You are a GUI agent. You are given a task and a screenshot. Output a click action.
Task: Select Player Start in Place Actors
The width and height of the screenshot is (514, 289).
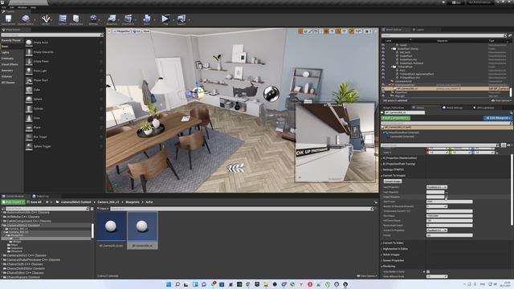[64, 80]
